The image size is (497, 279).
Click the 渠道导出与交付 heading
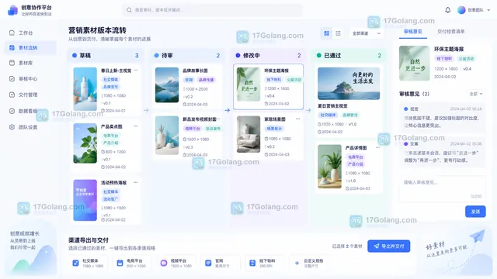coord(89,240)
